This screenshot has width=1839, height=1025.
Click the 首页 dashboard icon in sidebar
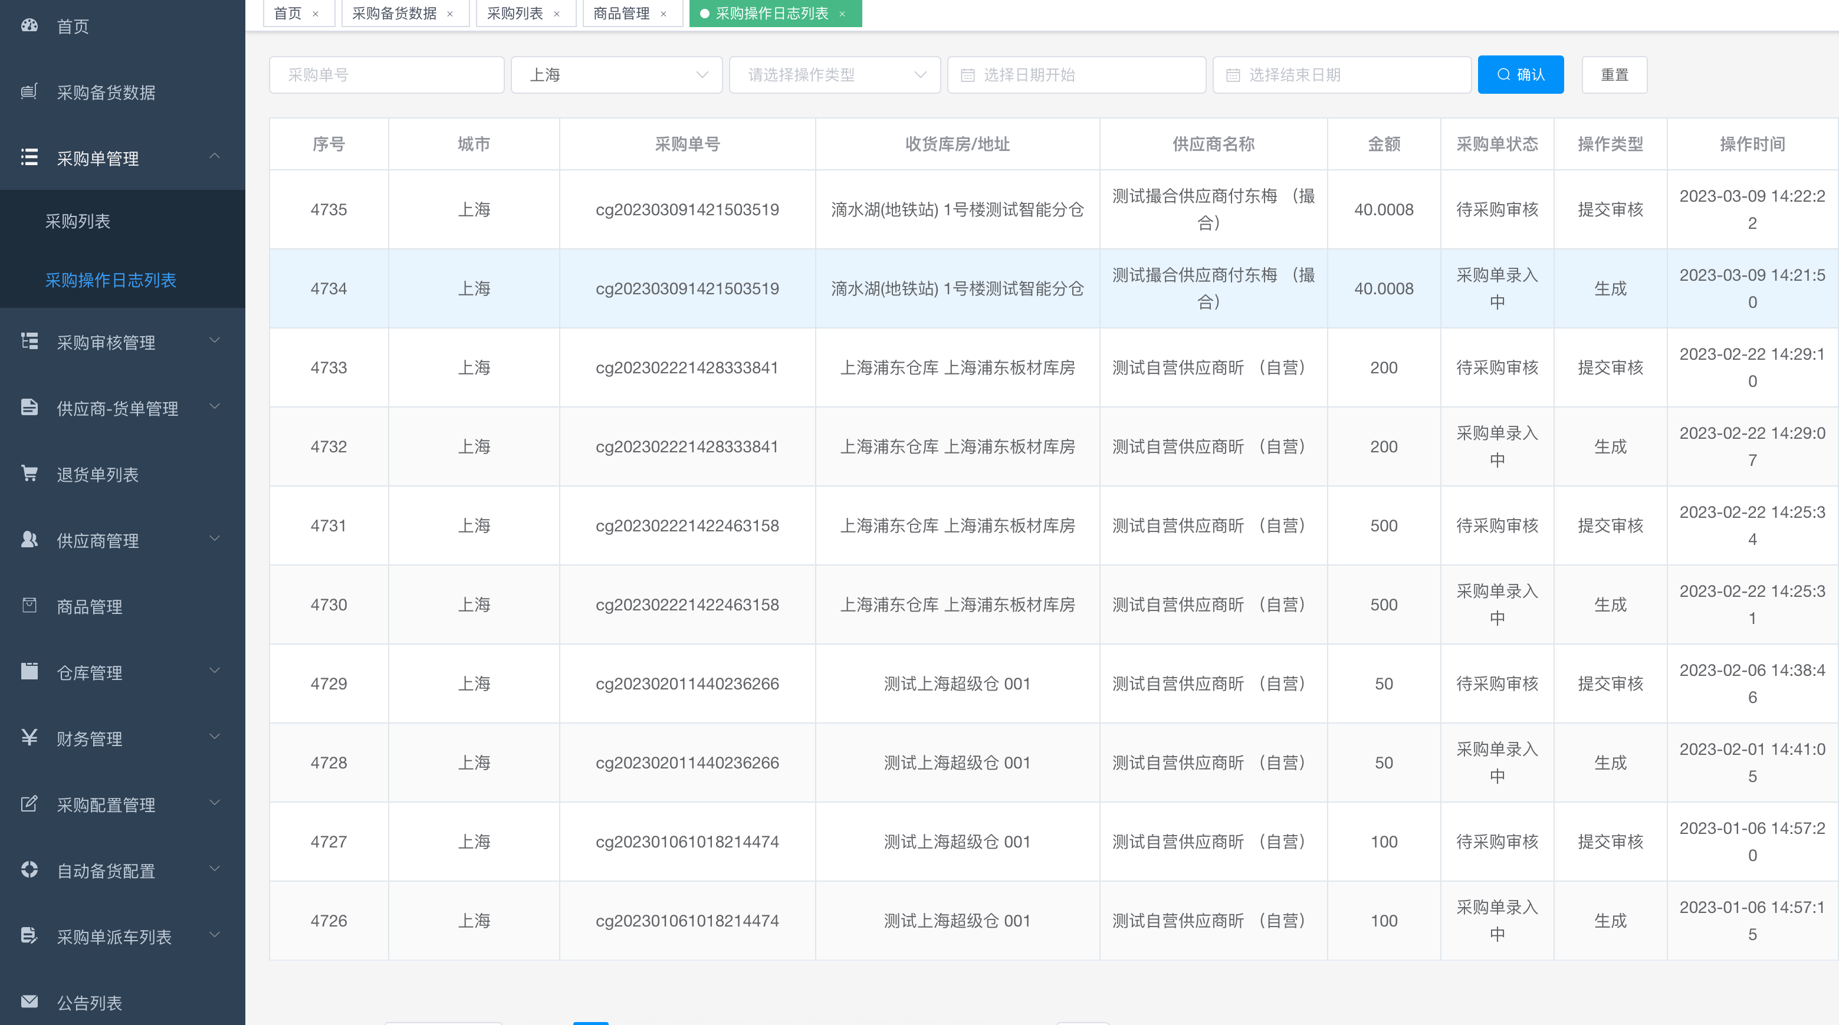pos(29,26)
